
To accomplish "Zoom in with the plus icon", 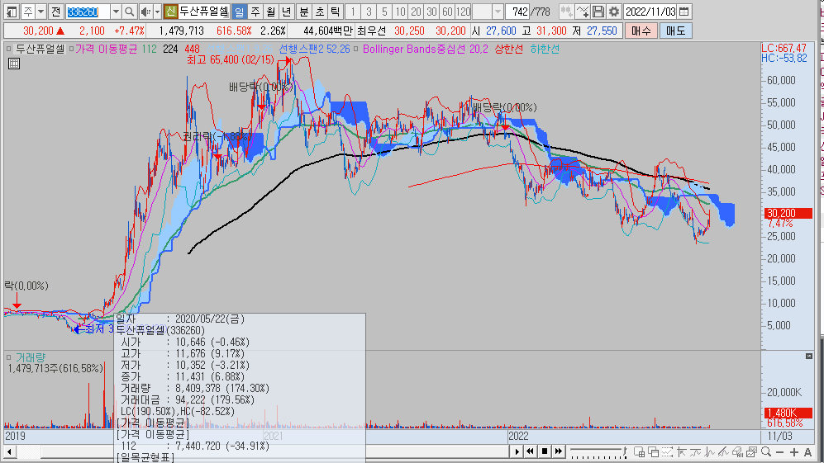I will click(794, 452).
